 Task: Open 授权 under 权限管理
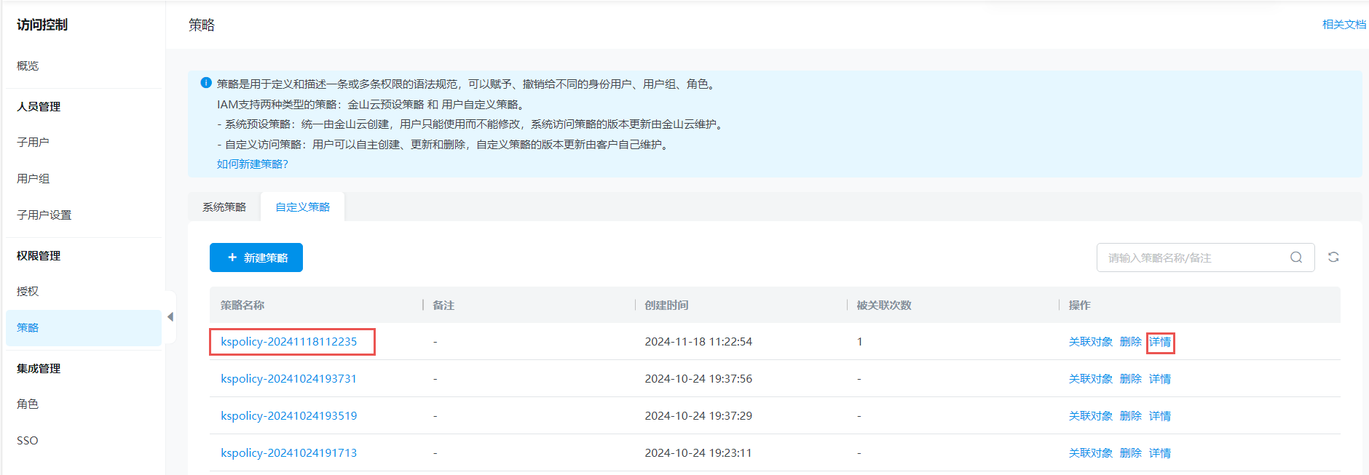click(28, 292)
